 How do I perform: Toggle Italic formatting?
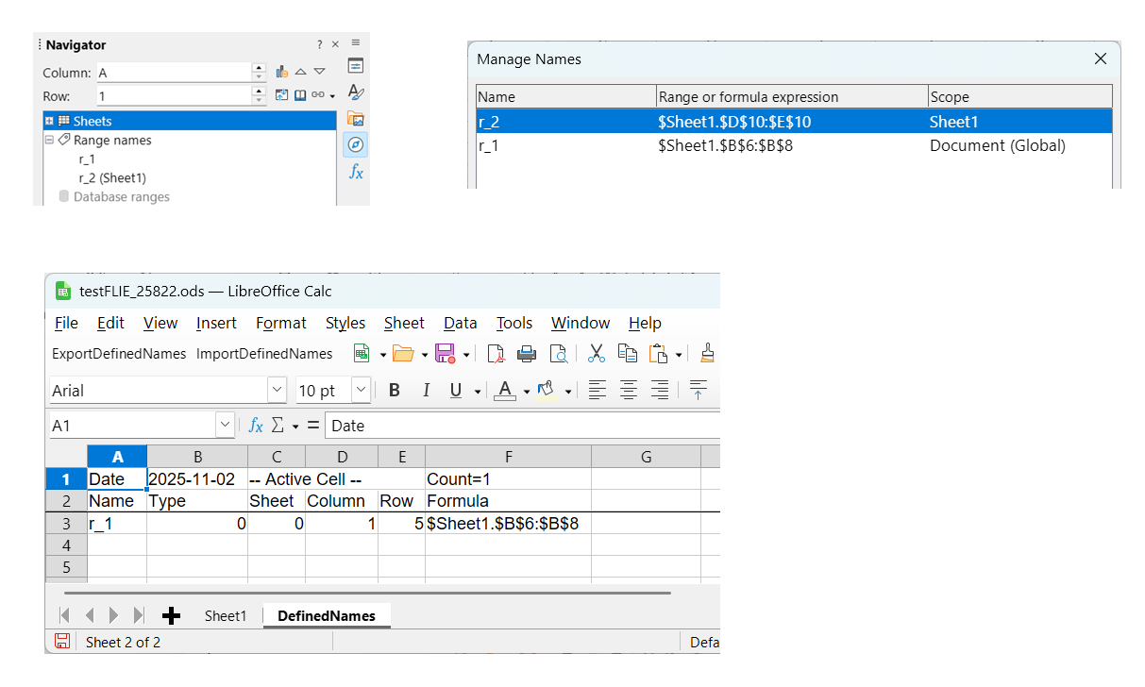pos(426,391)
